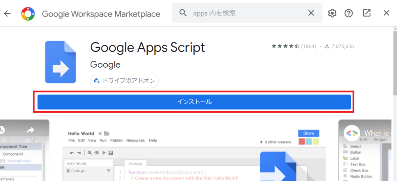Viewport: 397px width, 181px height.
Task: Open the settings gear menu
Action: click(x=332, y=13)
